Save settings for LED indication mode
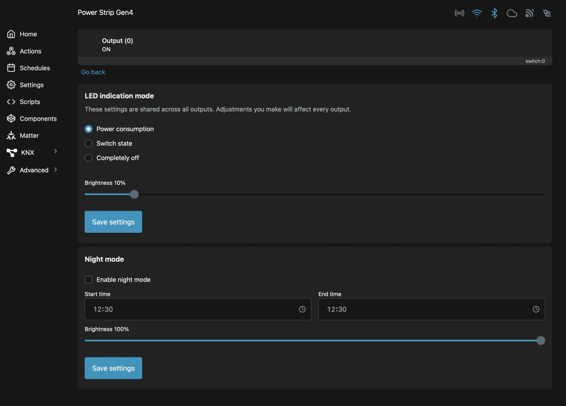The image size is (566, 406). (113, 222)
